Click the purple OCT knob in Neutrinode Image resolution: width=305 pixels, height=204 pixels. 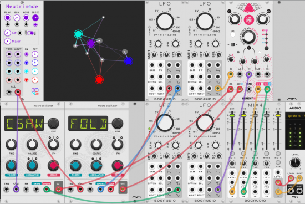(x=35, y=54)
